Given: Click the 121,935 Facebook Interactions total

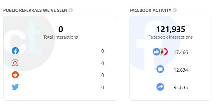Looking at the screenshot, I should [171, 29].
